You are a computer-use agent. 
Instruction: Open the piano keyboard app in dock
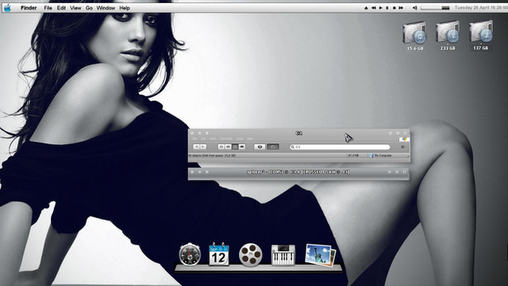click(x=283, y=255)
